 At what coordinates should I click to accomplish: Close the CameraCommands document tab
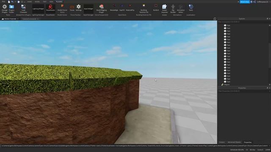click(38, 19)
